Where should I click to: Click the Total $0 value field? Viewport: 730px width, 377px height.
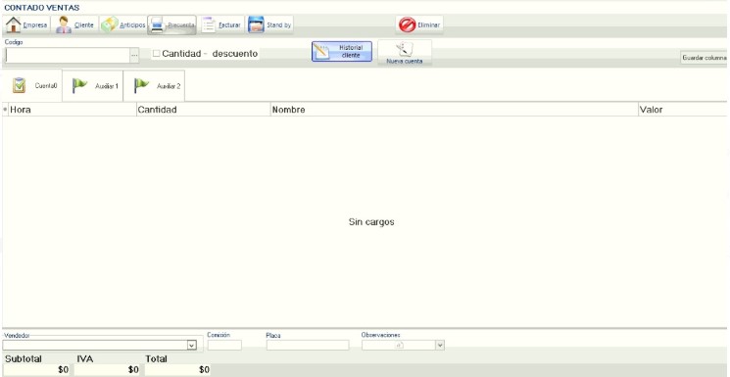pyautogui.click(x=177, y=370)
